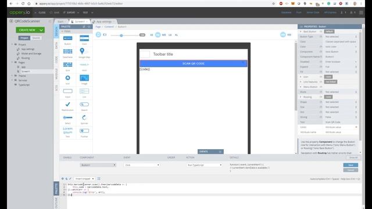The image size is (372, 209).
Task: Open Screen1 page in project tree
Action: [x=26, y=71]
